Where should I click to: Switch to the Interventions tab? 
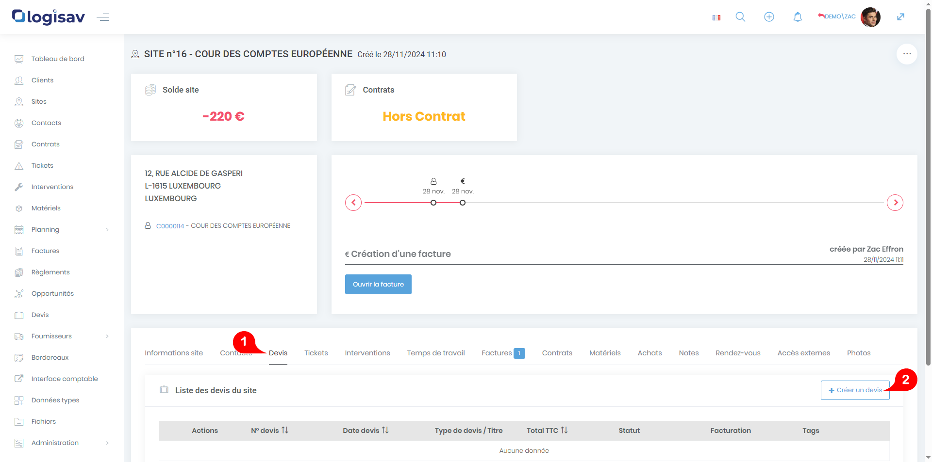coord(367,353)
